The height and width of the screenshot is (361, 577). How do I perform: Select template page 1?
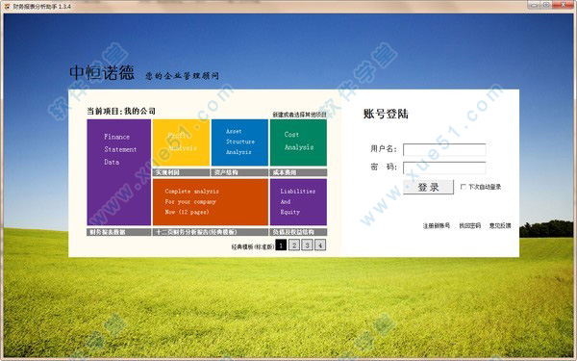[x=281, y=245]
